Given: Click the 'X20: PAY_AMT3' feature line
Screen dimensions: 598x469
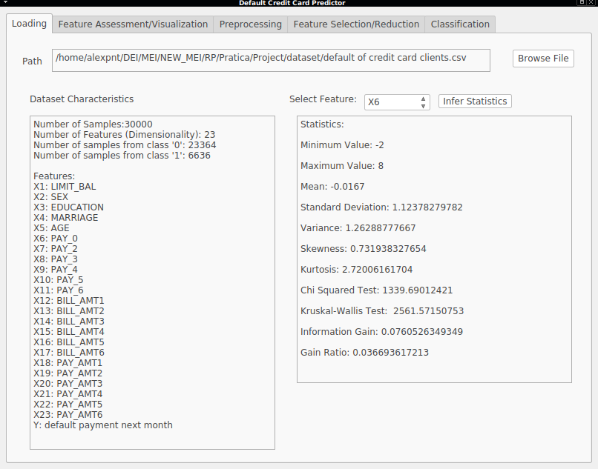Looking at the screenshot, I should click(x=68, y=384).
